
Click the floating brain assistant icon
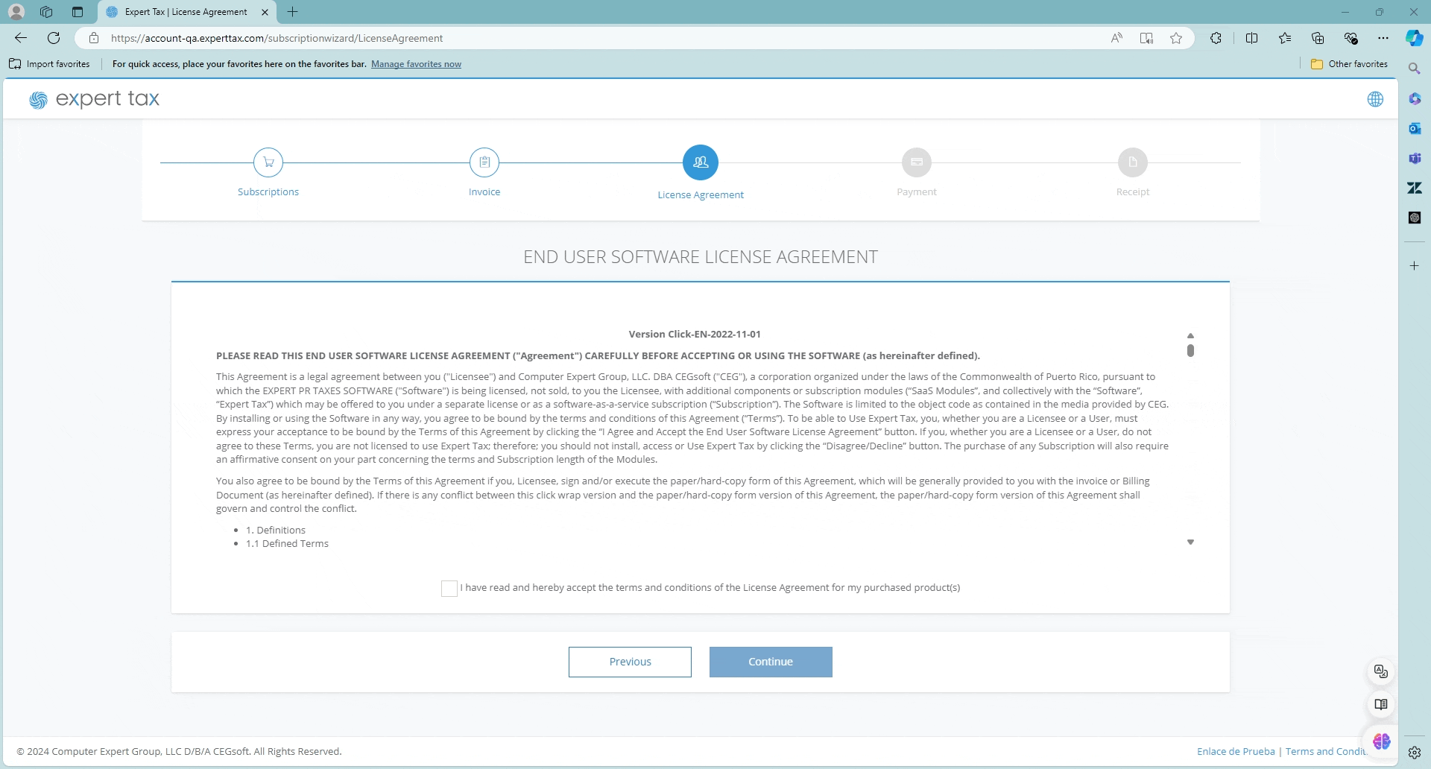click(1381, 741)
